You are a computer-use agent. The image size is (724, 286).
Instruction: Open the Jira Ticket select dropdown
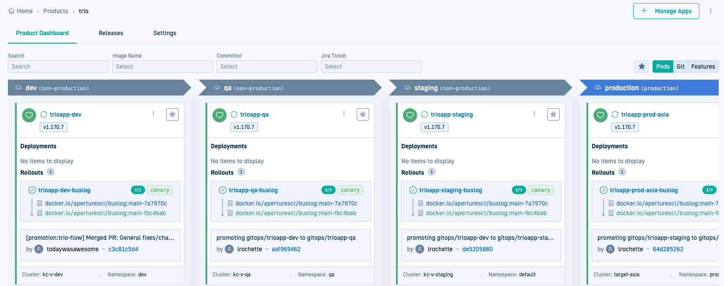(x=371, y=66)
